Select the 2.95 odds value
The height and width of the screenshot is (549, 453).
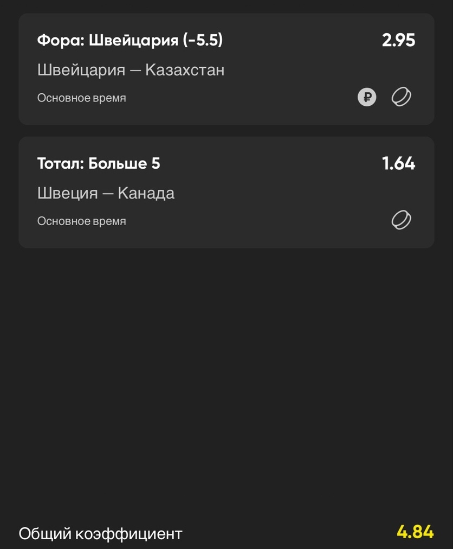click(398, 40)
